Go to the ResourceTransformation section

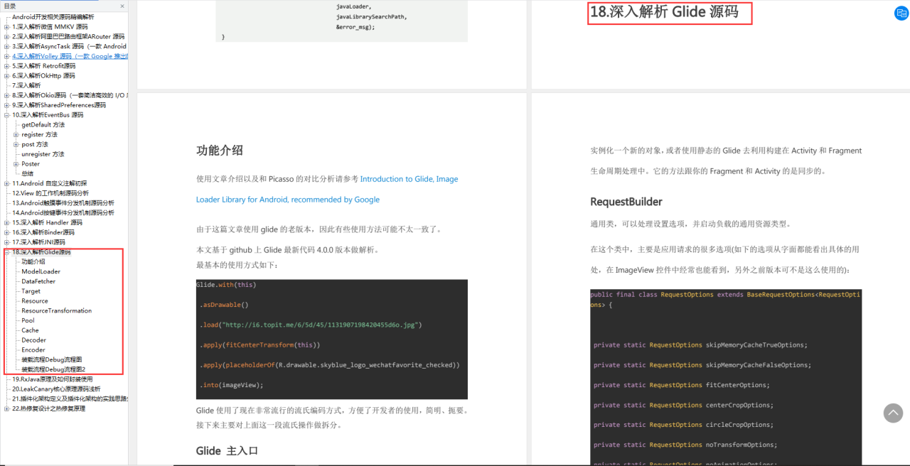56,310
